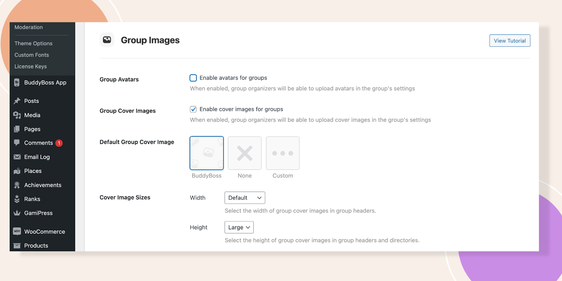This screenshot has width=562, height=281.
Task: Select the BuddyBoss default cover image
Action: pyautogui.click(x=207, y=153)
